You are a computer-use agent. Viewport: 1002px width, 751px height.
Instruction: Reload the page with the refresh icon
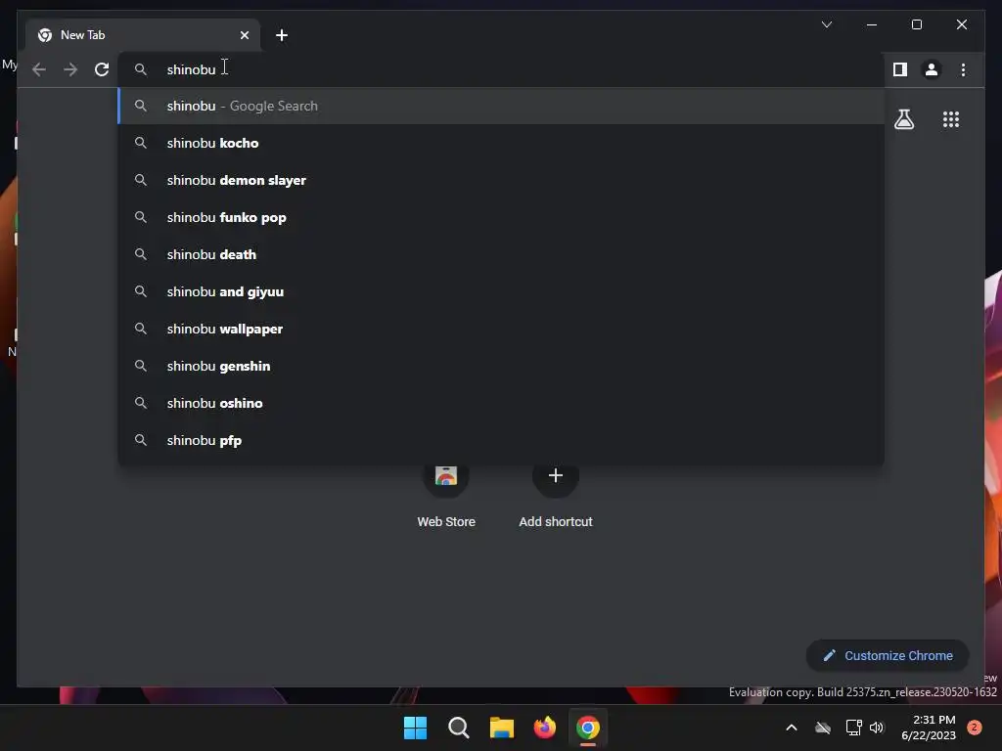(102, 69)
